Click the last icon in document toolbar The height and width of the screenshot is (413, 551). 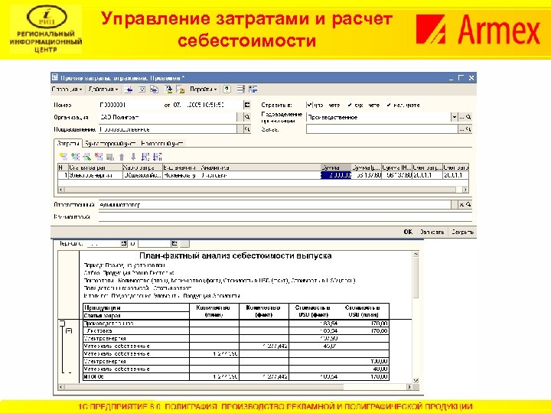coord(253,89)
